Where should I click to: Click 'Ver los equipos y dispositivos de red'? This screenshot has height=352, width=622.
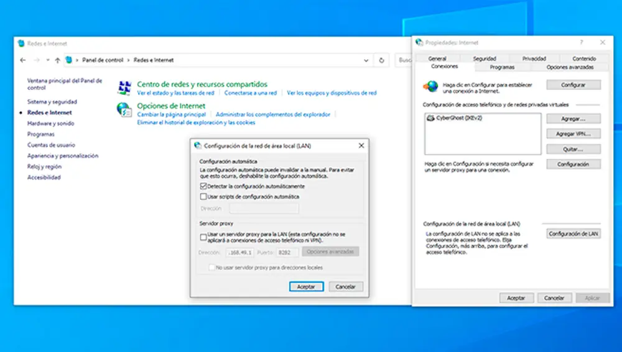pyautogui.click(x=332, y=93)
